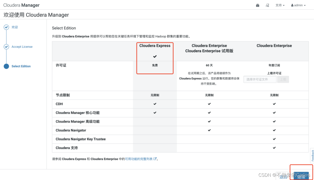Click the checkmark circle beside 欢迎 step

coord(6,27)
